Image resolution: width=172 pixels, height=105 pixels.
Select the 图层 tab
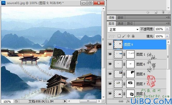pyautogui.click(x=111, y=23)
